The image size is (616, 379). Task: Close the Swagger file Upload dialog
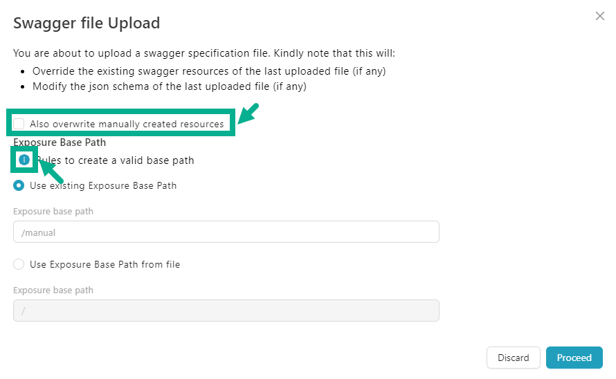click(x=600, y=16)
